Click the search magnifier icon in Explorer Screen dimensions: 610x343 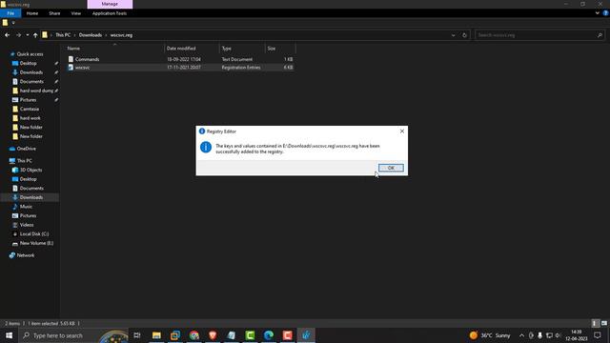[x=600, y=35]
